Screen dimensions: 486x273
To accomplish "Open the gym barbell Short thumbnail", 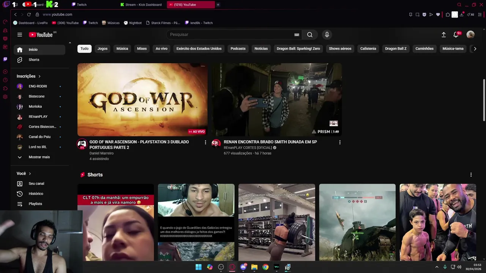I will [x=277, y=222].
